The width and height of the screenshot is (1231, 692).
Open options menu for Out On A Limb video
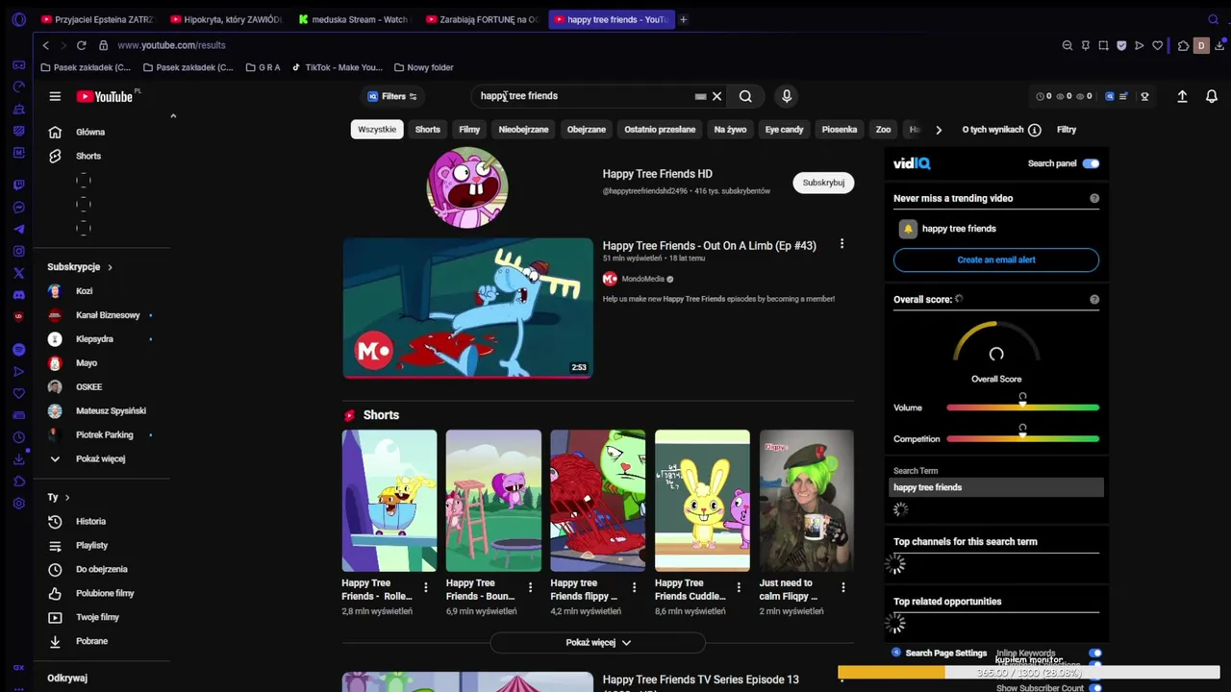[x=842, y=244]
